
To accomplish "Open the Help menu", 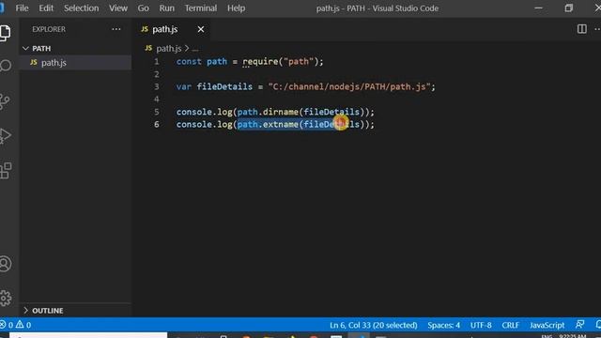I will [x=236, y=8].
